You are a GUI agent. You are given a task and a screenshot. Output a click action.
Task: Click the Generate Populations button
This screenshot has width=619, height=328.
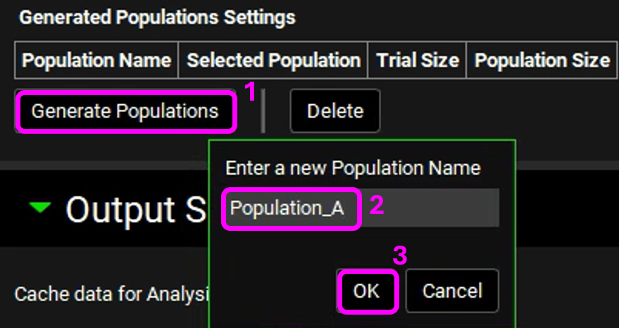tap(125, 111)
